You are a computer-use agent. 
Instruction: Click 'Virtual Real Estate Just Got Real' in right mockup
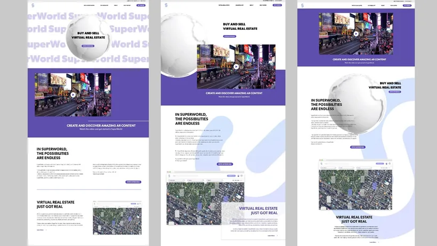[x=354, y=219]
